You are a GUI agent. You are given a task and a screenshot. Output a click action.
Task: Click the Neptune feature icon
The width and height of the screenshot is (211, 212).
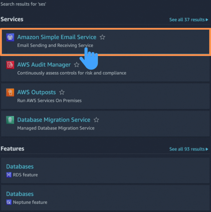coord(9,202)
